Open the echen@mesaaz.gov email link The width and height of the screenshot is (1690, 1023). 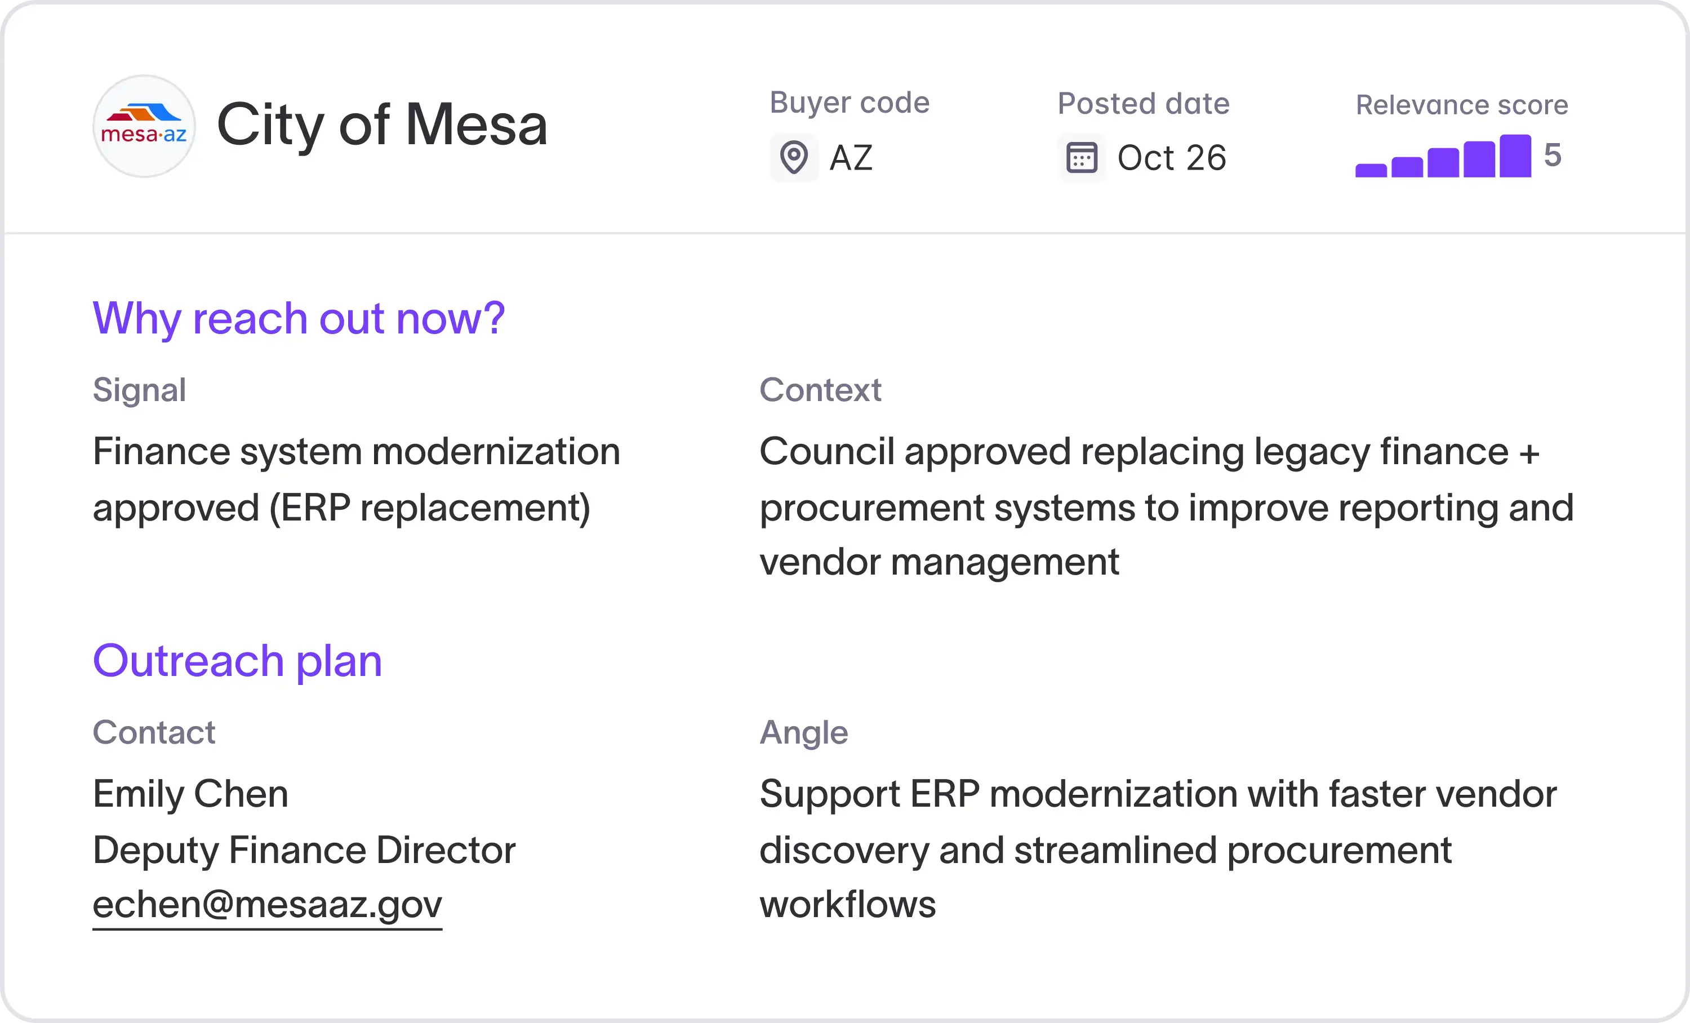[268, 904]
